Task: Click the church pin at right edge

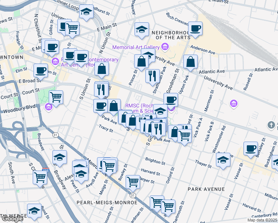Action: 271,125
